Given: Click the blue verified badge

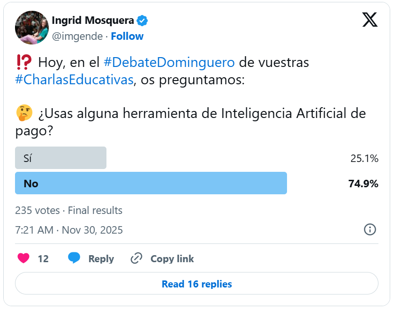Looking at the screenshot, I should (x=142, y=21).
